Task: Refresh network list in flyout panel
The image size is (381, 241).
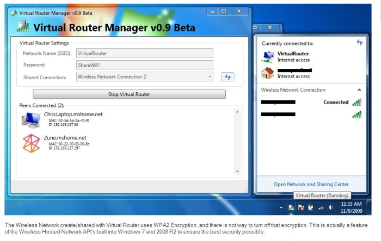Action: [x=359, y=42]
